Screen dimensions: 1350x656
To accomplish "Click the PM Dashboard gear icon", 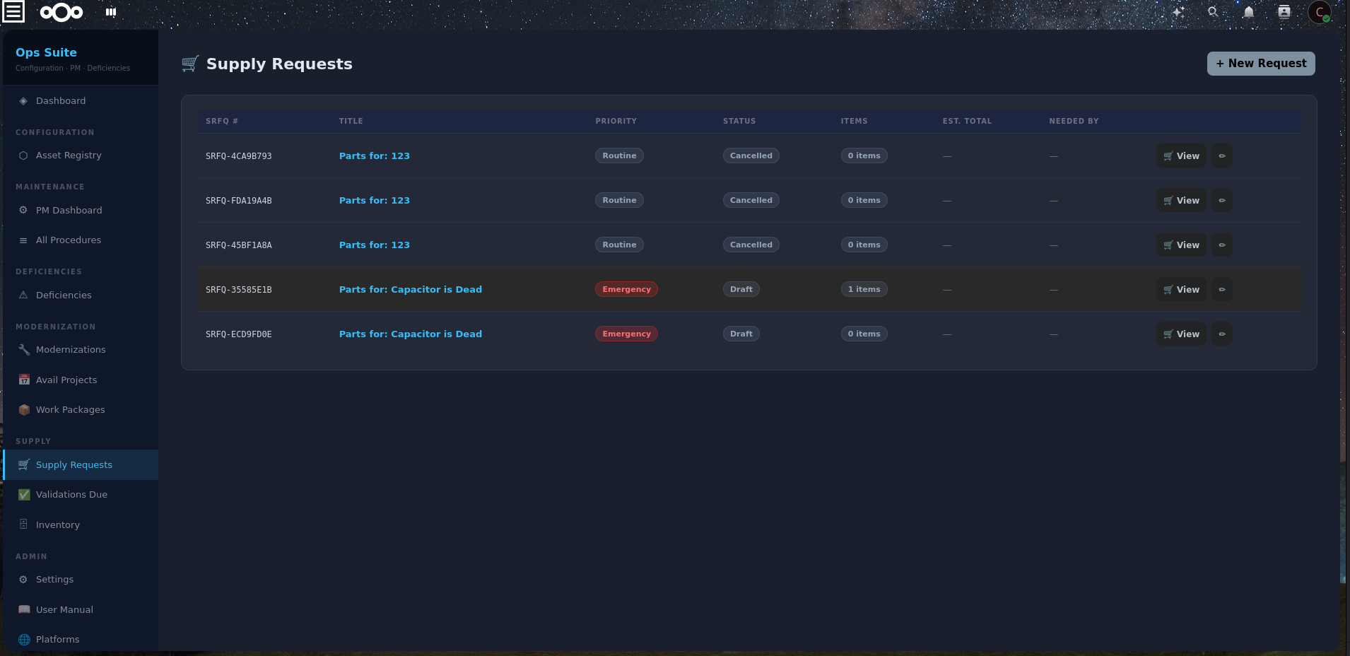I will 23,211.
